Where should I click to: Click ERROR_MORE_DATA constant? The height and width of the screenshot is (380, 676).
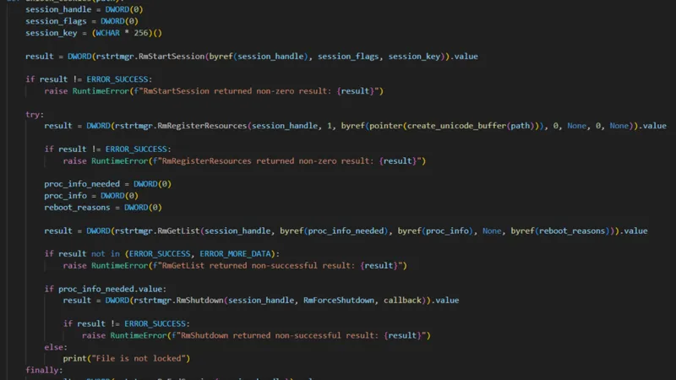pos(236,254)
